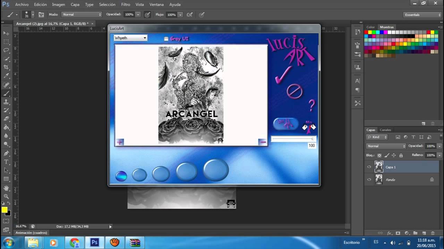Switch to the Canales tab
444x249 pixels.
[385, 130]
